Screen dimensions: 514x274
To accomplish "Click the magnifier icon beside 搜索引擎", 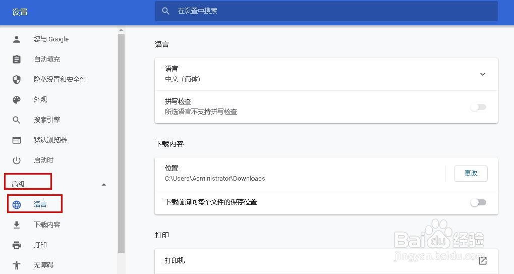I will tap(16, 120).
